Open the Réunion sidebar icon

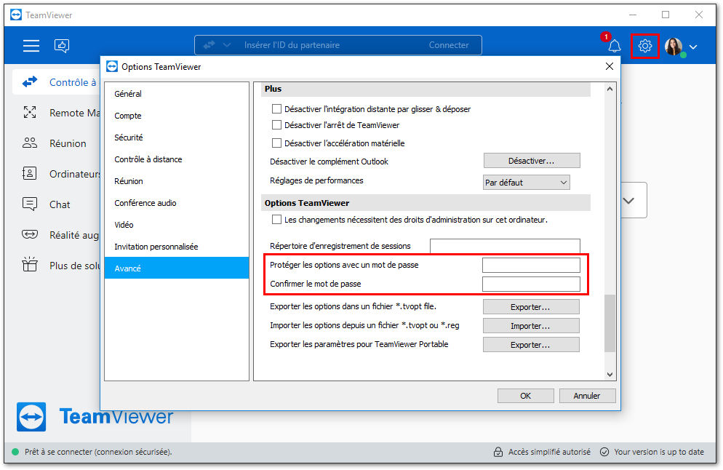[30, 143]
